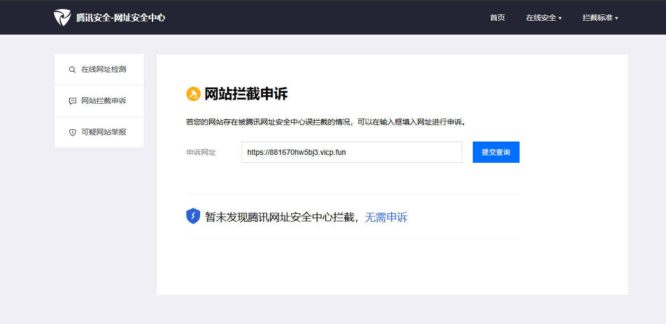The height and width of the screenshot is (324, 666).
Task: Click the blue shield icon in the result row
Action: coord(193,216)
